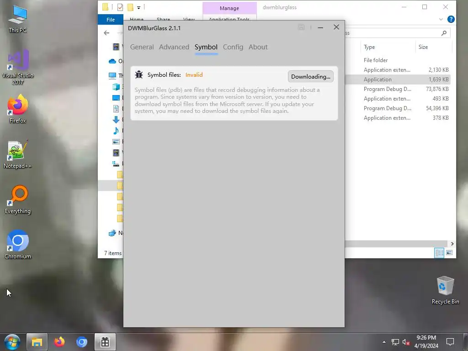
Task: Open the Advanced tab
Action: click(x=174, y=47)
